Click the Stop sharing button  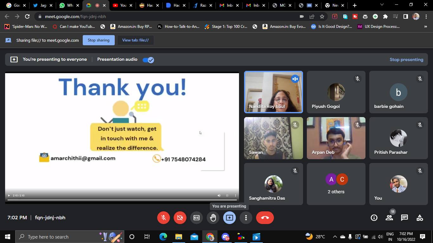pos(99,40)
